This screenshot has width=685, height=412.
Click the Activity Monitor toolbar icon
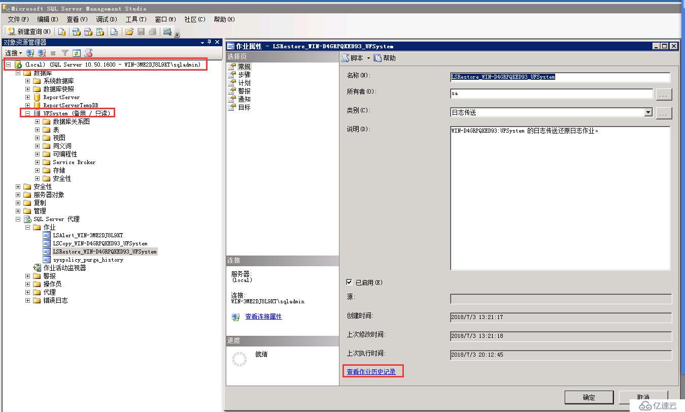167,31
